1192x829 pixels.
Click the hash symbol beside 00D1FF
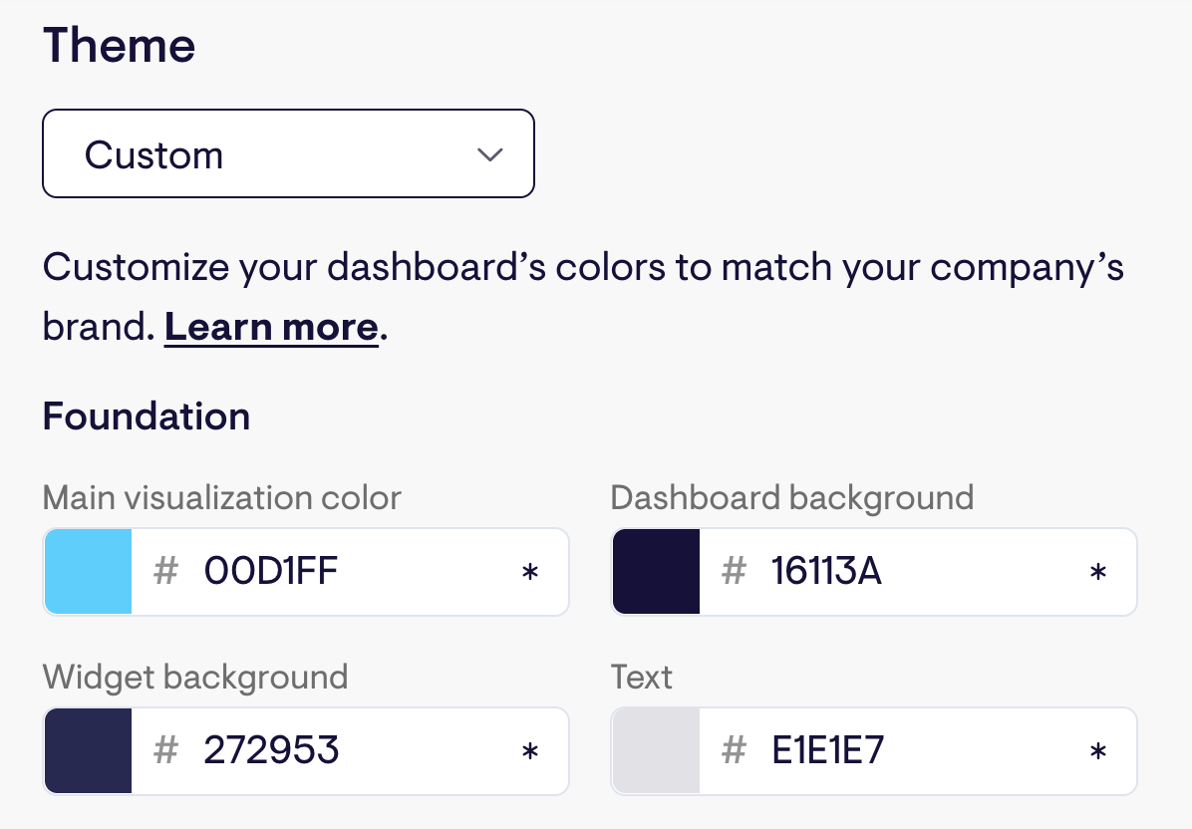point(165,571)
